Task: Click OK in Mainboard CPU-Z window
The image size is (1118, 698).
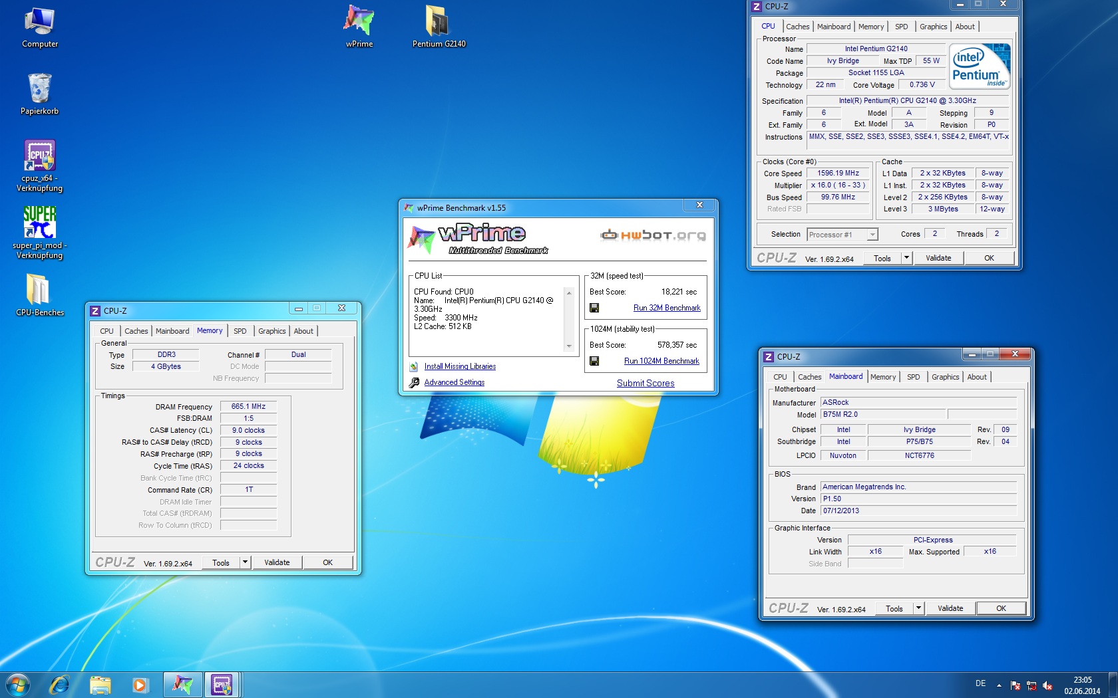Action: (1001, 608)
